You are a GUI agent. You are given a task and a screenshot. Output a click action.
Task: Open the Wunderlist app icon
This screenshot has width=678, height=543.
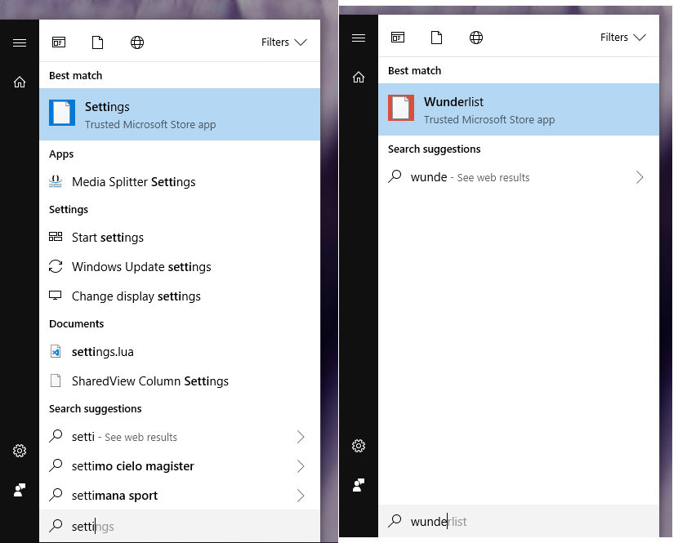[x=400, y=109]
